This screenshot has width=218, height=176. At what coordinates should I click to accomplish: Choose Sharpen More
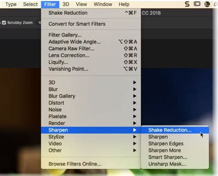pos(175,150)
